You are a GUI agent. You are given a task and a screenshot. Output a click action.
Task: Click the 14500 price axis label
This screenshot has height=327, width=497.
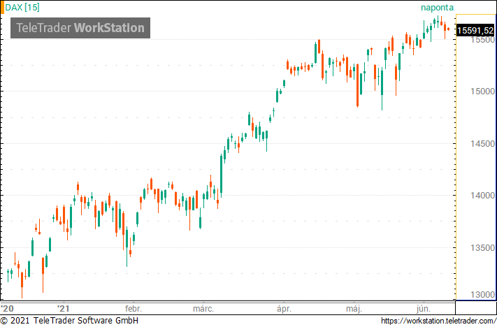pyautogui.click(x=482, y=143)
